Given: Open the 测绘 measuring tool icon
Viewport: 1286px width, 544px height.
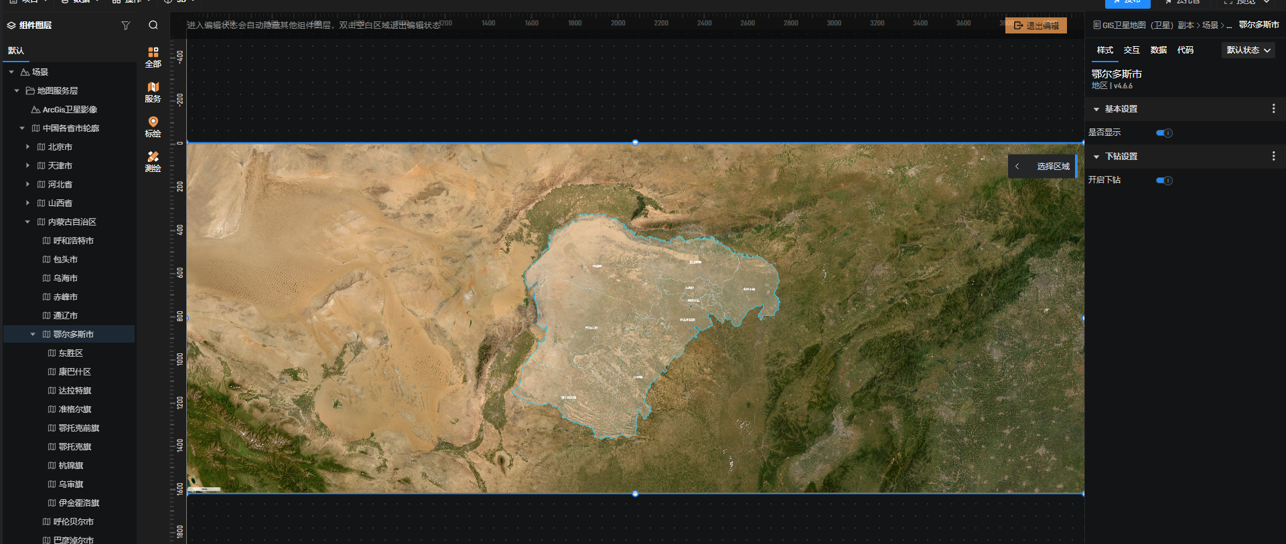Looking at the screenshot, I should pos(153,161).
